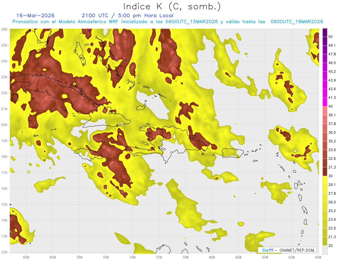Click the '80W' longitude label
338x261 pixels.
tap(53, 257)
